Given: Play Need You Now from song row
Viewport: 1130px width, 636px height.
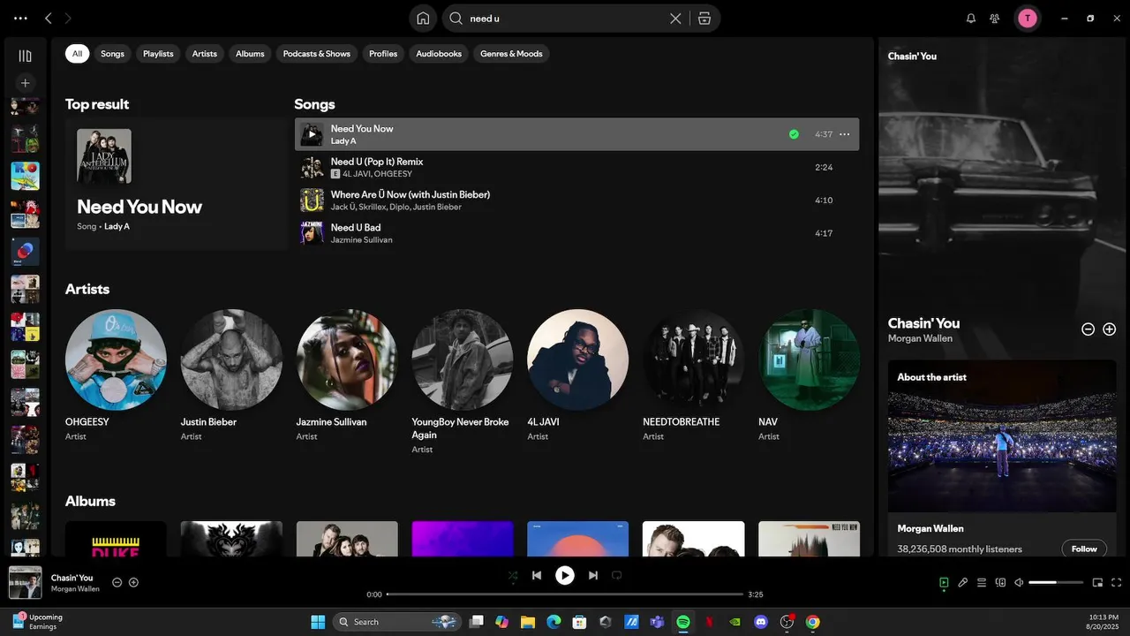Looking at the screenshot, I should click(x=311, y=134).
